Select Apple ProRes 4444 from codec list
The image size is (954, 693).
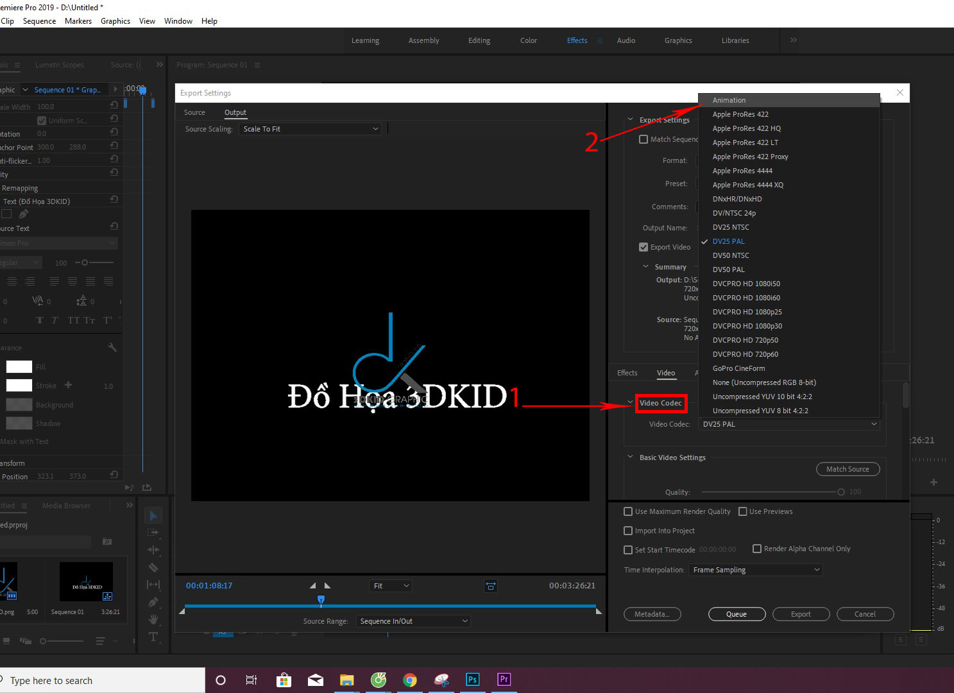tap(742, 171)
